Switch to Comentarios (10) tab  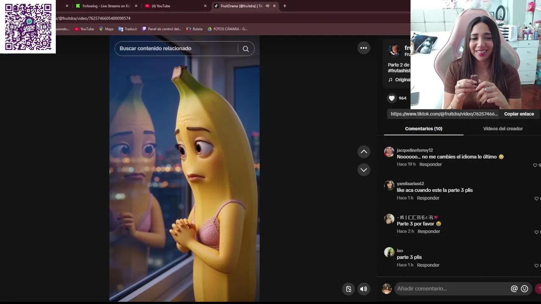pyautogui.click(x=424, y=129)
